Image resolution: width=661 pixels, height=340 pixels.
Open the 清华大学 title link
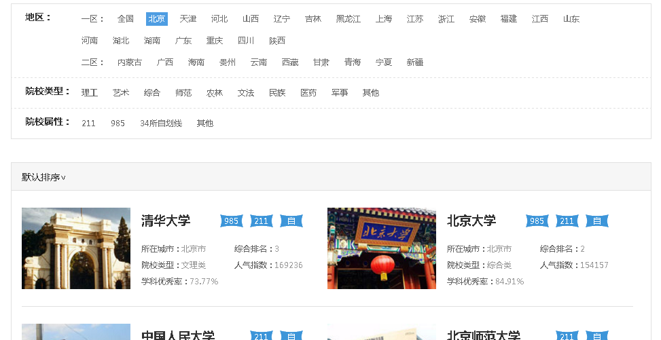coord(166,221)
